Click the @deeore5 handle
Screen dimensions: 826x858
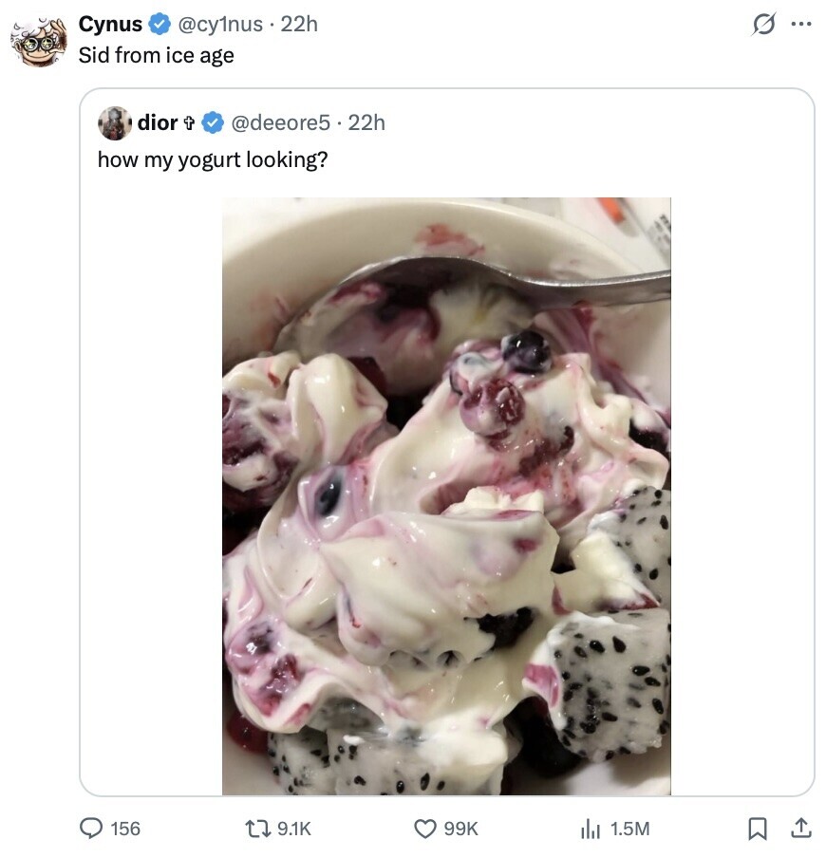(281, 123)
